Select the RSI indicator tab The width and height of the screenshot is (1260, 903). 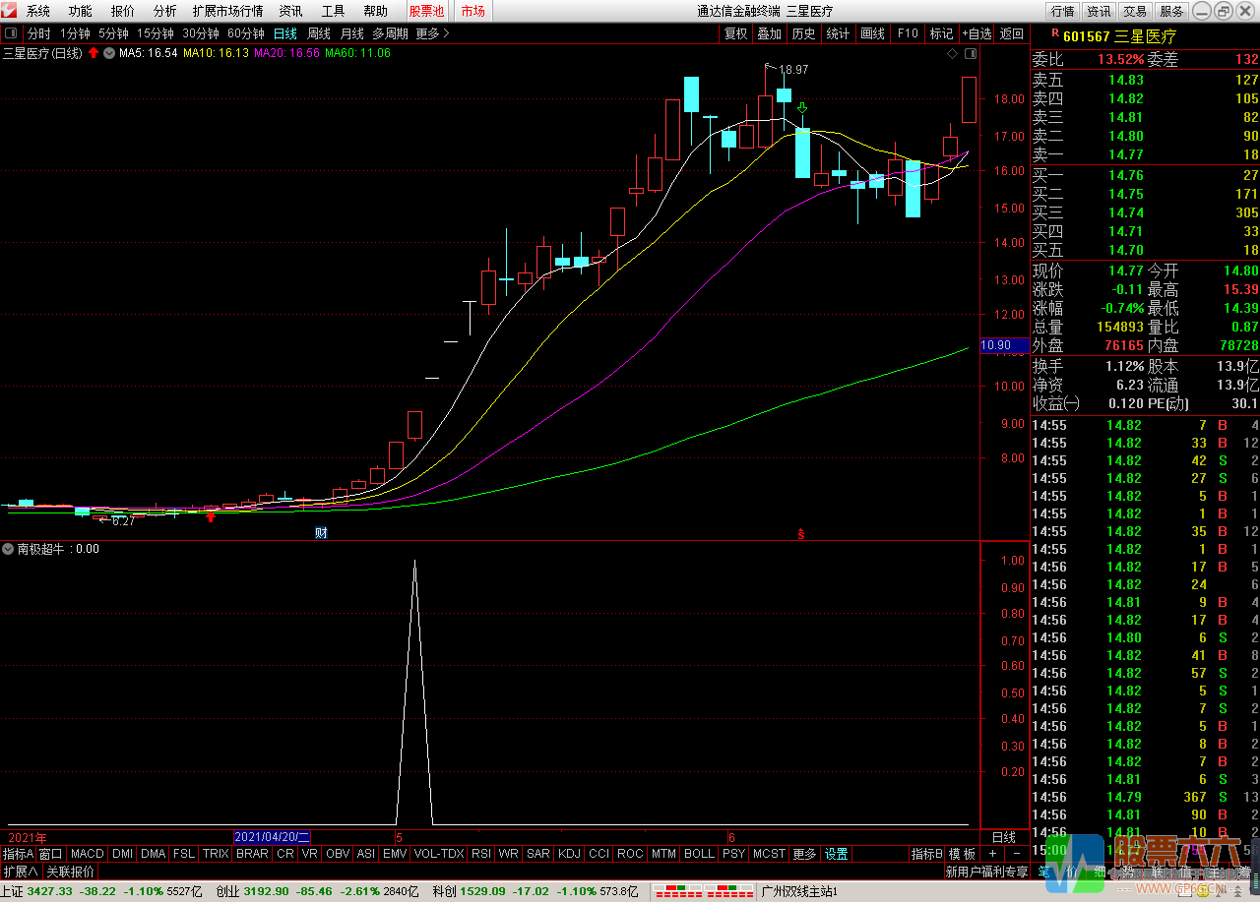click(481, 854)
